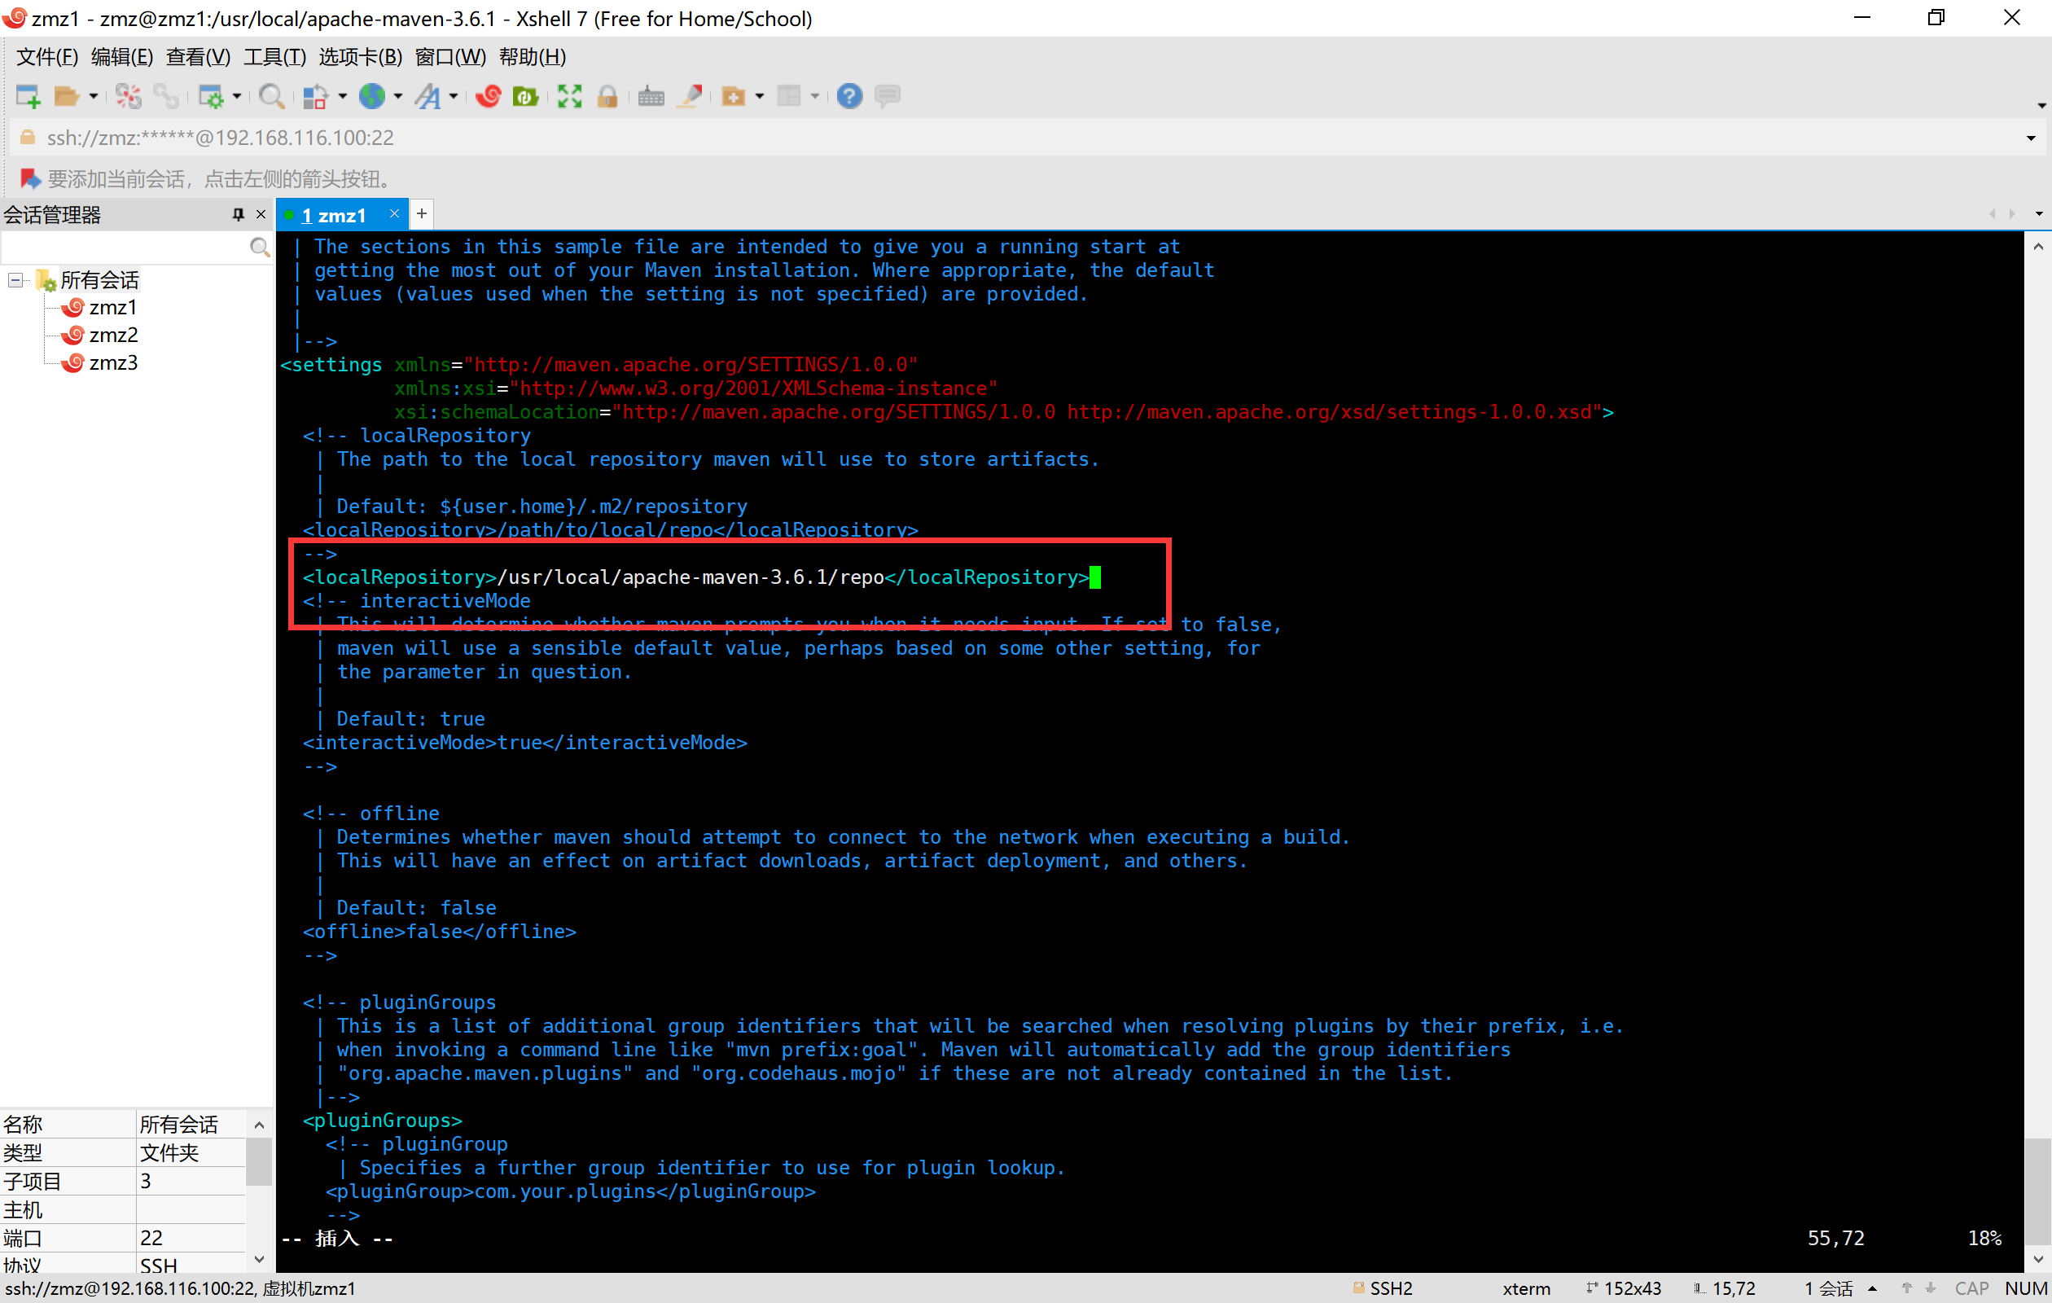Close the zmz1 tab
2052x1303 pixels.
click(x=393, y=214)
